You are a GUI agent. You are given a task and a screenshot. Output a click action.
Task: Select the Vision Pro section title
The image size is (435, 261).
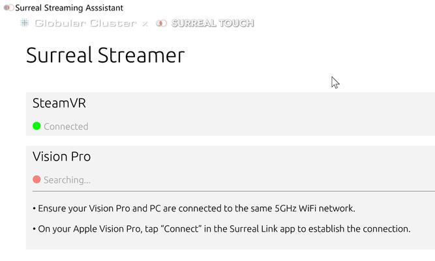click(x=61, y=157)
